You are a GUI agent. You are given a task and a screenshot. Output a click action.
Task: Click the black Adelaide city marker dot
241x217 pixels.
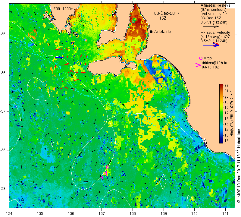(151, 32)
